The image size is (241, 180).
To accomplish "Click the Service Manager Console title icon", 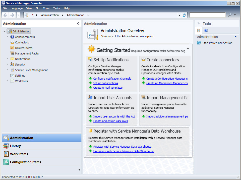I will tap(3, 3).
